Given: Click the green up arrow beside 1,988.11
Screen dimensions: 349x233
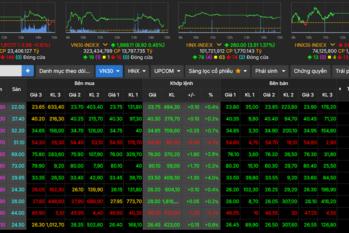Looking at the screenshot, I should pos(113,45).
